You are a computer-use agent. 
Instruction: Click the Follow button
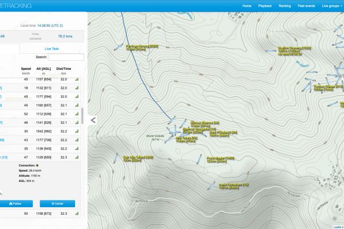(x=15, y=204)
